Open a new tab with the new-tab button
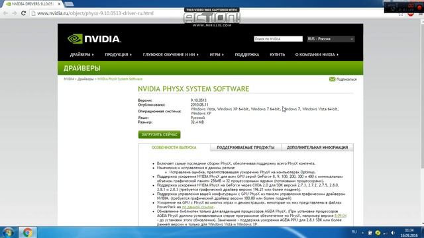This screenshot has width=424, height=238. pyautogui.click(x=69, y=4)
